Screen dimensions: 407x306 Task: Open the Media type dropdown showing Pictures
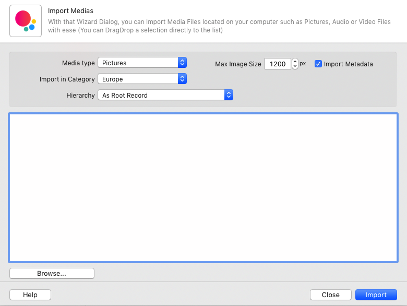pyautogui.click(x=138, y=63)
